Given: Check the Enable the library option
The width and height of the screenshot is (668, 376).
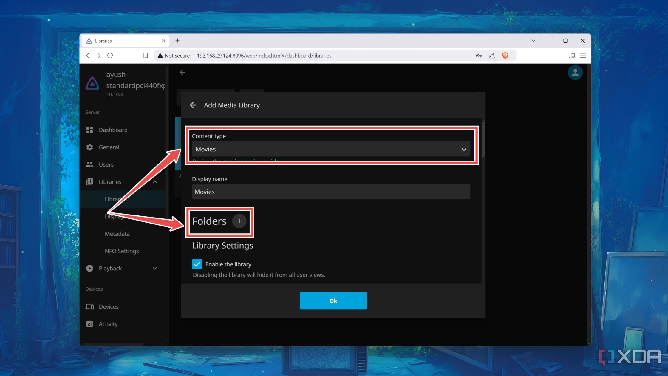Looking at the screenshot, I should point(197,264).
